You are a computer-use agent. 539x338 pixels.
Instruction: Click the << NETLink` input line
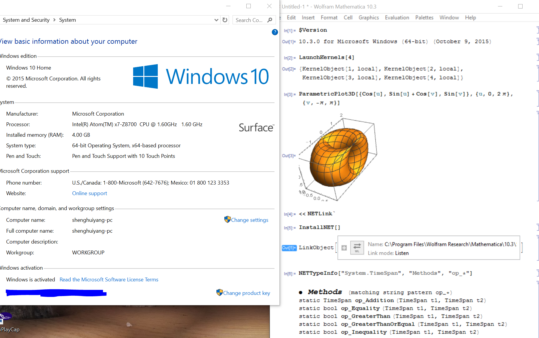click(317, 214)
